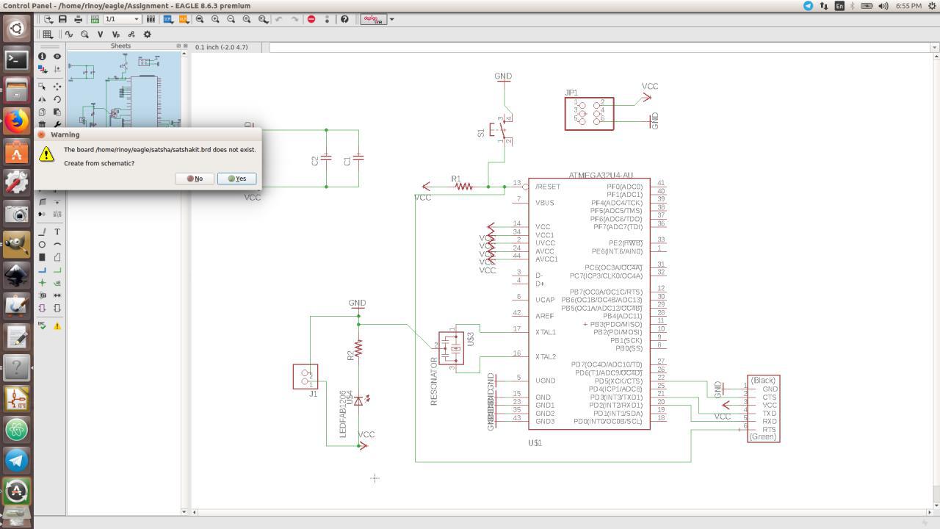
Task: Click the zoom select area icon
Action: tap(263, 19)
